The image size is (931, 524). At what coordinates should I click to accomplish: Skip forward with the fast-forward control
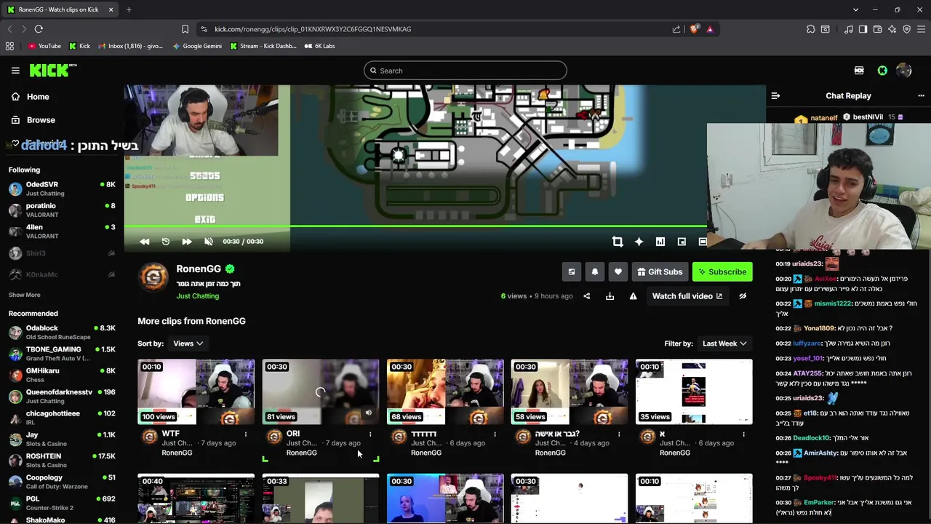coord(187,242)
